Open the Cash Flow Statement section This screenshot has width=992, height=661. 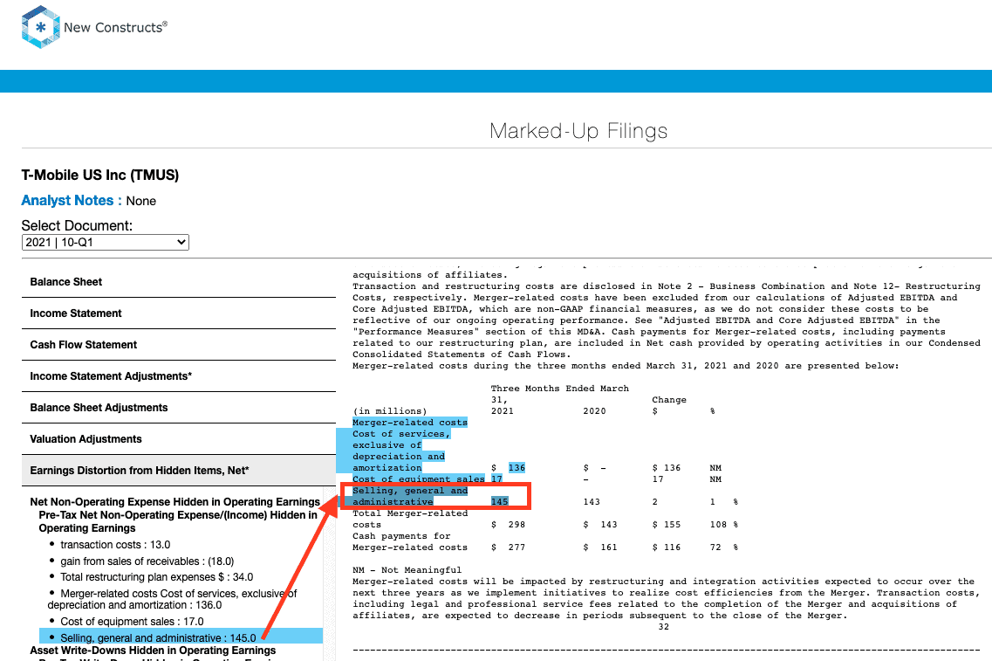[178, 344]
